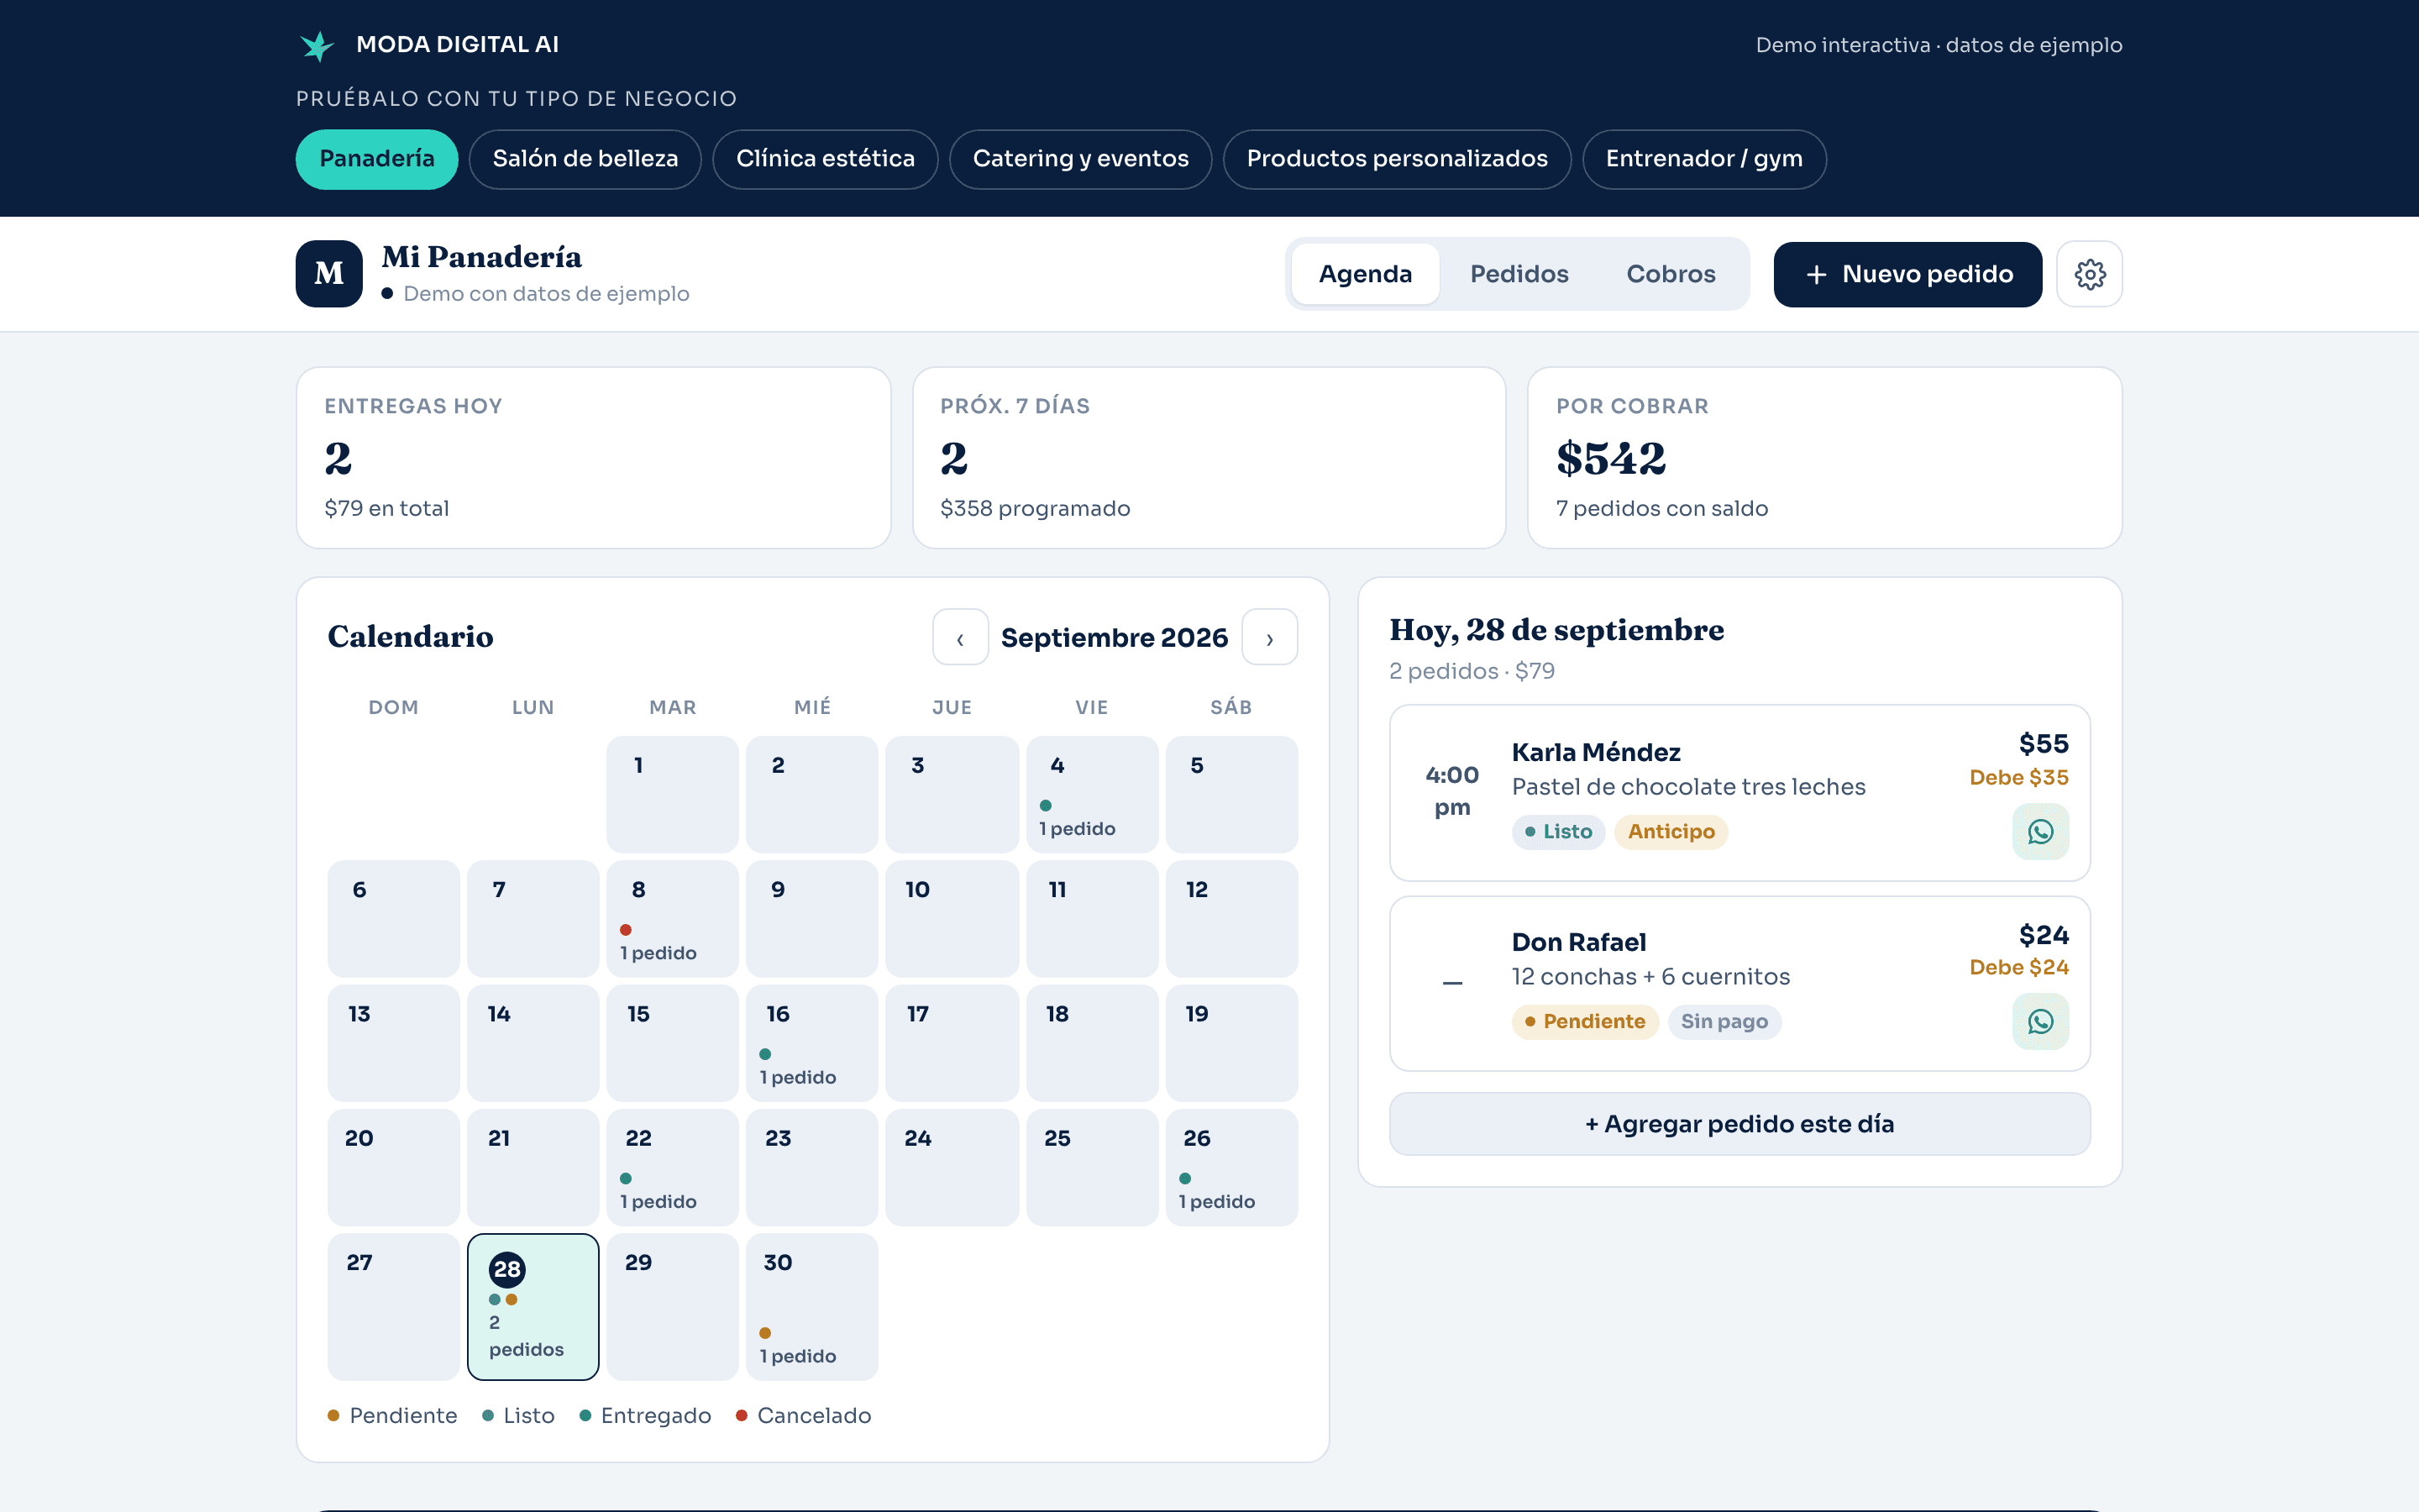Image resolution: width=2419 pixels, height=1512 pixels.
Task: Click the Sin pago badge
Action: pyautogui.click(x=1724, y=1022)
